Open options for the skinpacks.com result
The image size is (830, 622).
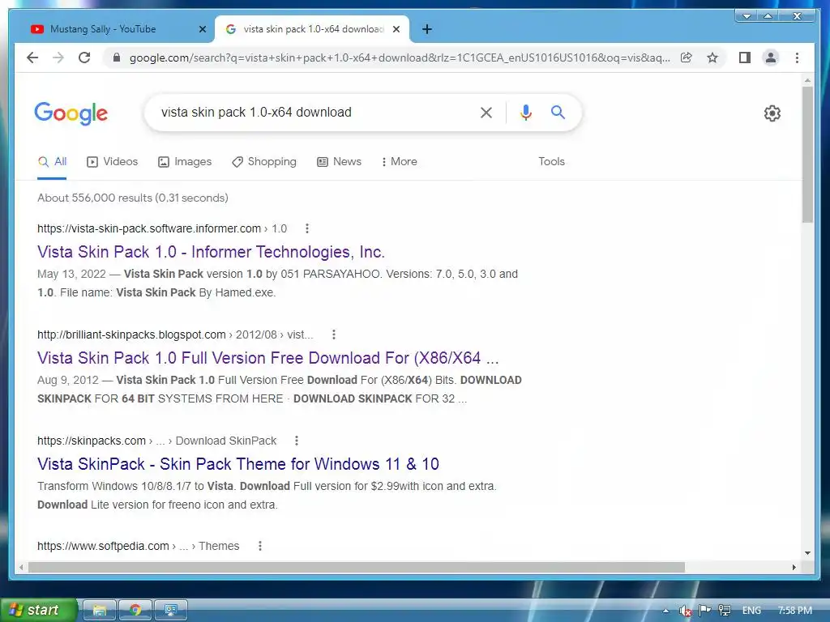[x=297, y=441]
